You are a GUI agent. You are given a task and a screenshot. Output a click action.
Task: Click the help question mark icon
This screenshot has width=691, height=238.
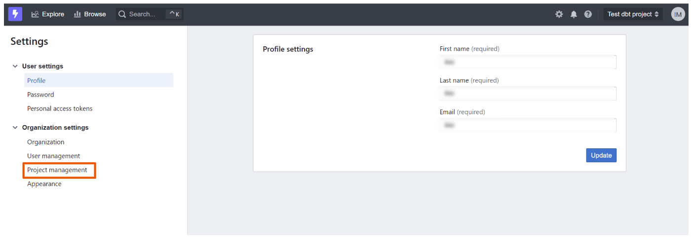point(588,14)
